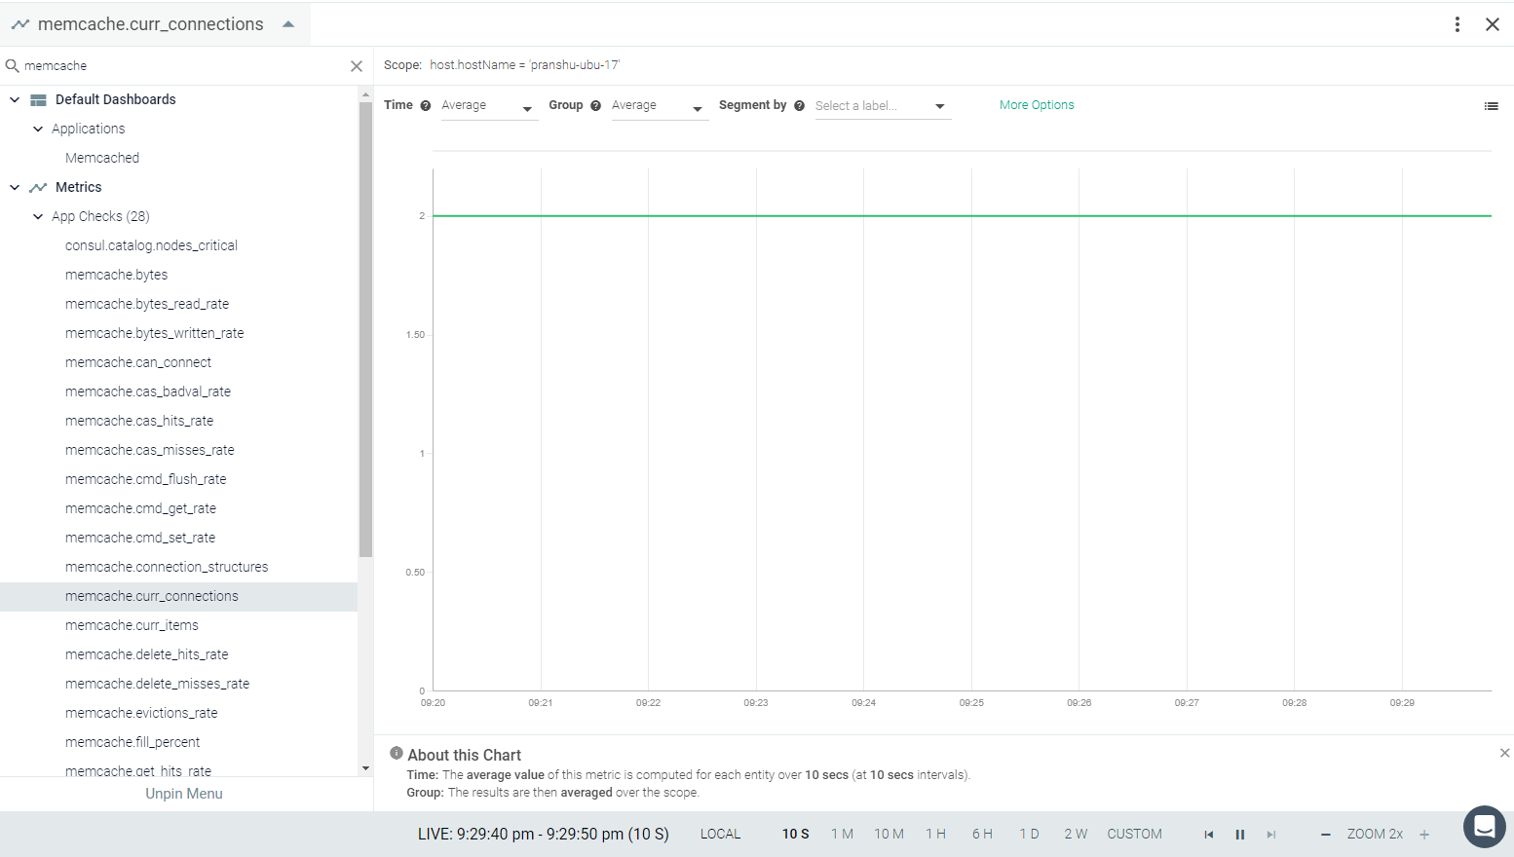
Task: Collapse the Metrics tree section
Action: 15,187
